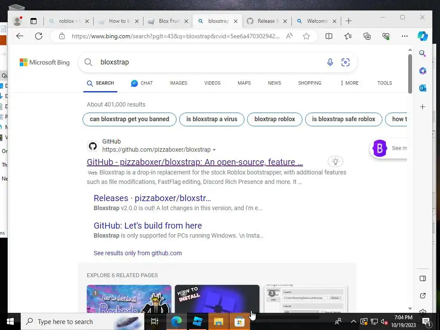This screenshot has width=440, height=330.
Task: Select 'can bloxstrap get you banned' suggestion
Action: (x=129, y=119)
